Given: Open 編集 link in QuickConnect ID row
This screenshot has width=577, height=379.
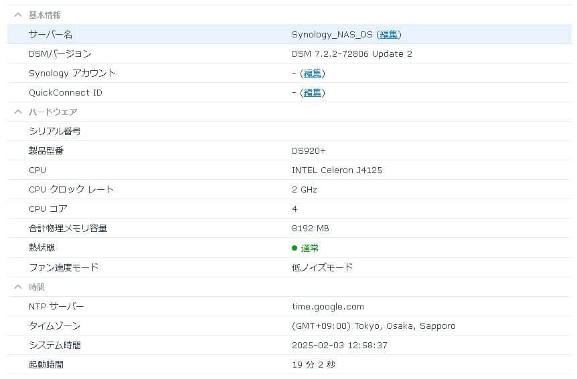Looking at the screenshot, I should [313, 93].
